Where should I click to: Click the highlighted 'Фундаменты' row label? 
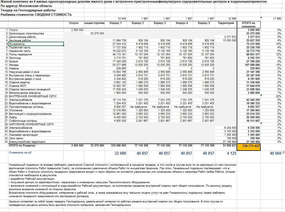pos(36,44)
